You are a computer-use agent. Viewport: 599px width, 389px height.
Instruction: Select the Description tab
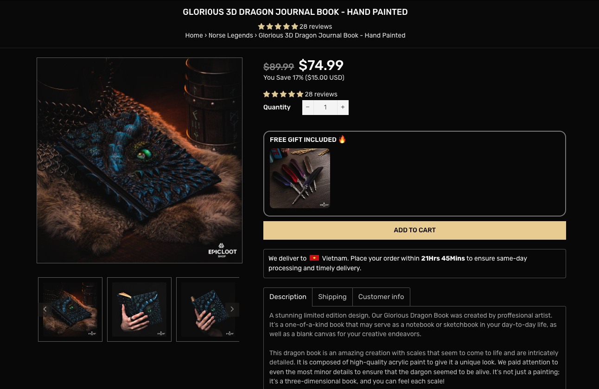pos(288,297)
